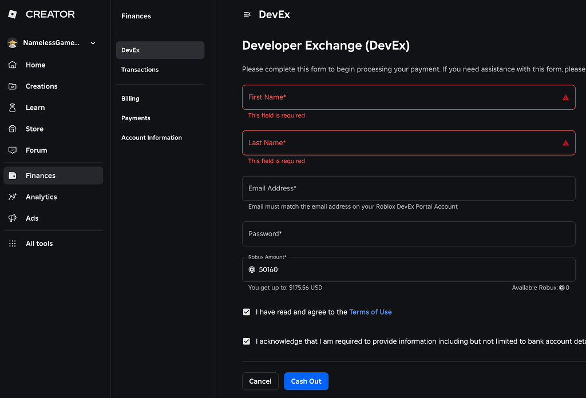Click Cancel to discard the form
The image size is (586, 398).
pos(260,381)
